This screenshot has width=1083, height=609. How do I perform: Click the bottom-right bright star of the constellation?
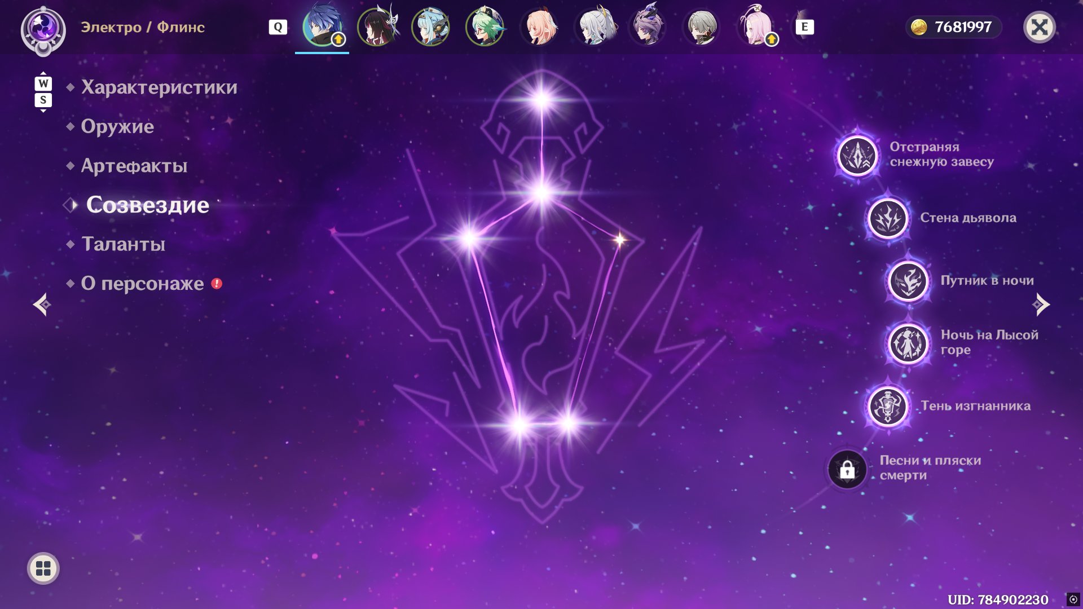[x=569, y=423]
